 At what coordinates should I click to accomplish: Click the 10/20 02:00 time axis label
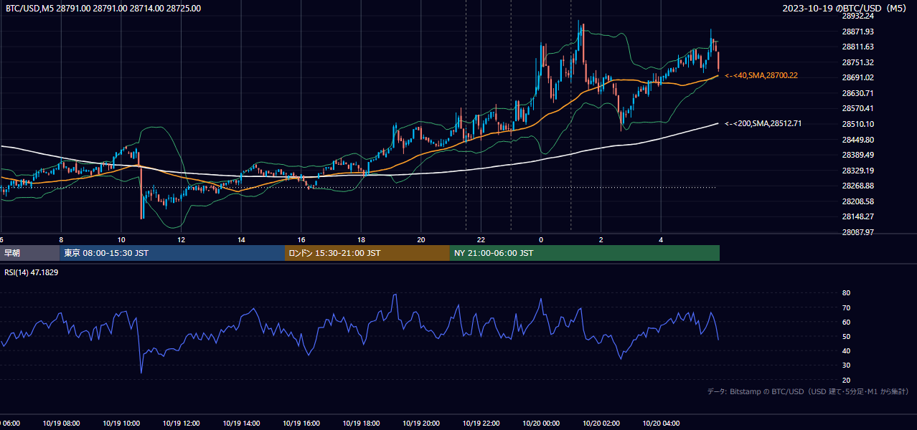coord(601,423)
